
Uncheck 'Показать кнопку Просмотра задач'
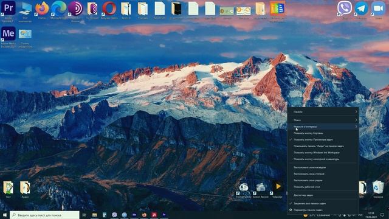(323, 139)
